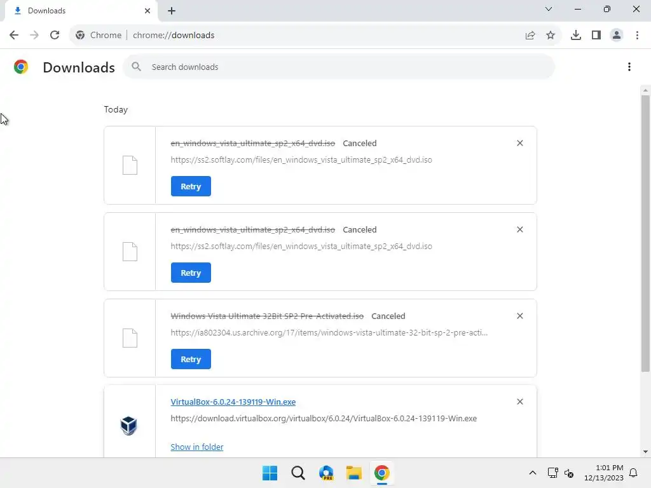Click file icon of first canceled download

click(130, 165)
